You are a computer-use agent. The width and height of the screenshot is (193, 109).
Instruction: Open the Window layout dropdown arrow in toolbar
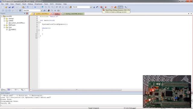tap(122, 7)
